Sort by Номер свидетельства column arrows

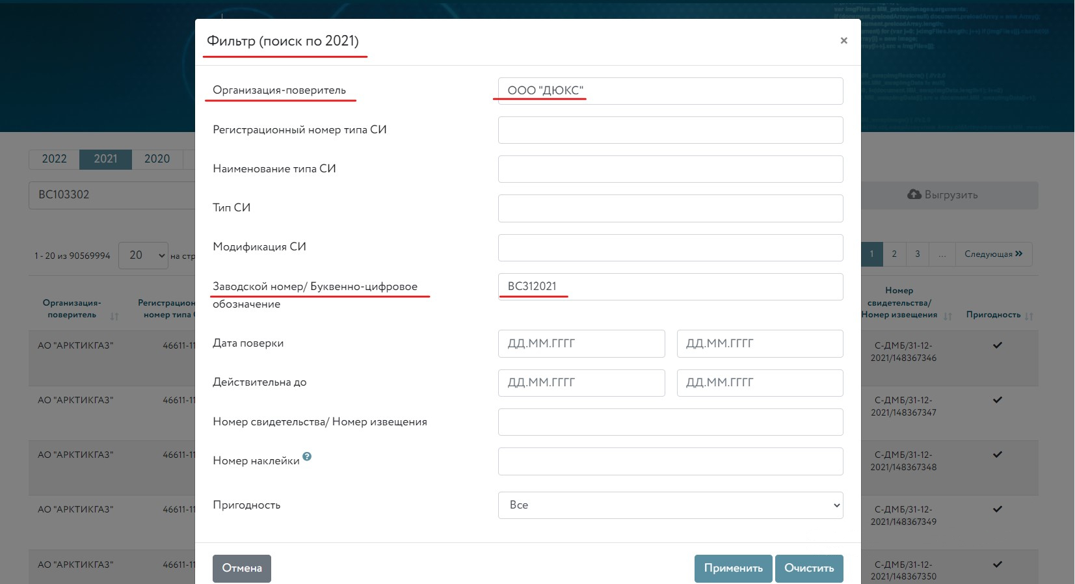coord(948,316)
